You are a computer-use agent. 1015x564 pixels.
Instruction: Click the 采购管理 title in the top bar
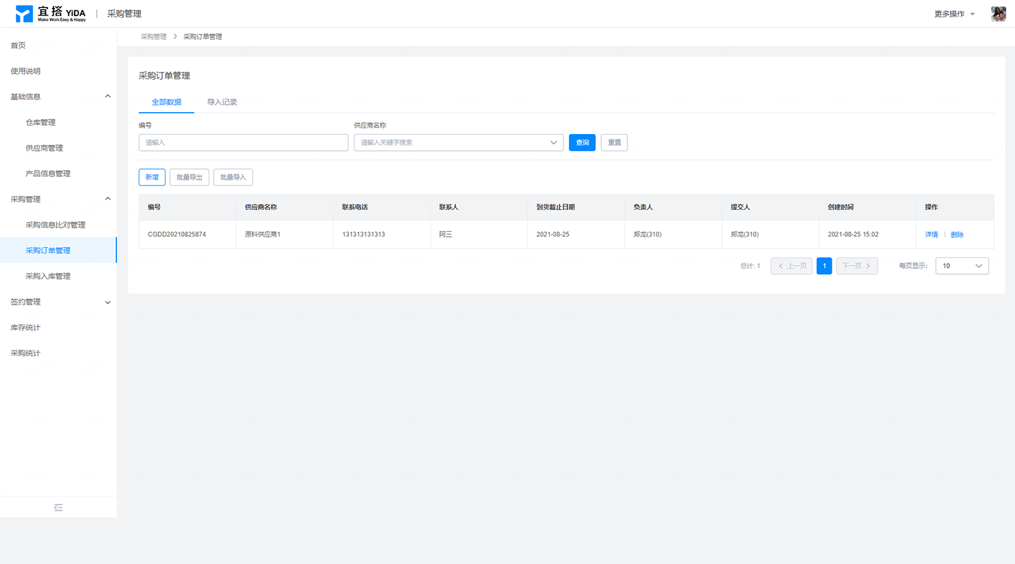point(124,14)
